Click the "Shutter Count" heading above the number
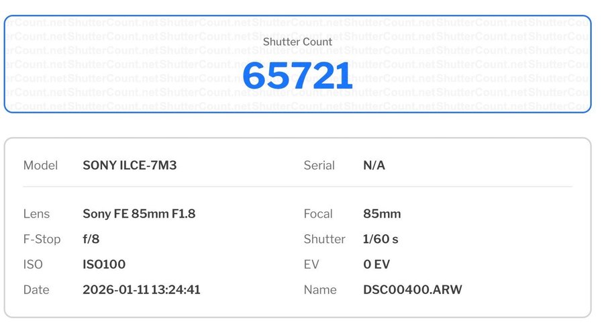 point(297,42)
